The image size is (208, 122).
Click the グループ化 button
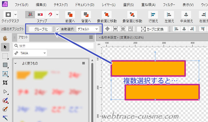click(x=40, y=29)
